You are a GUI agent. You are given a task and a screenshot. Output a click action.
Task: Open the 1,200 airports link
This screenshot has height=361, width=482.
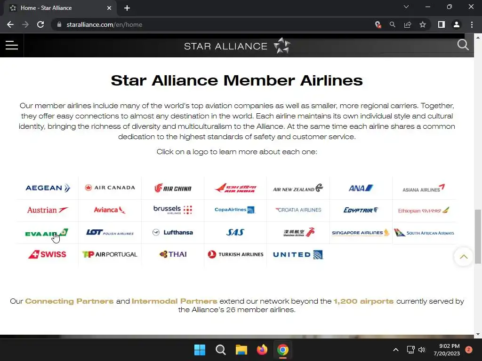[x=364, y=301]
